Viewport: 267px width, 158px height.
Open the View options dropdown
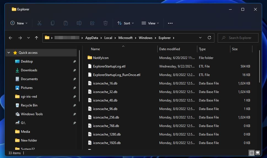(150, 23)
